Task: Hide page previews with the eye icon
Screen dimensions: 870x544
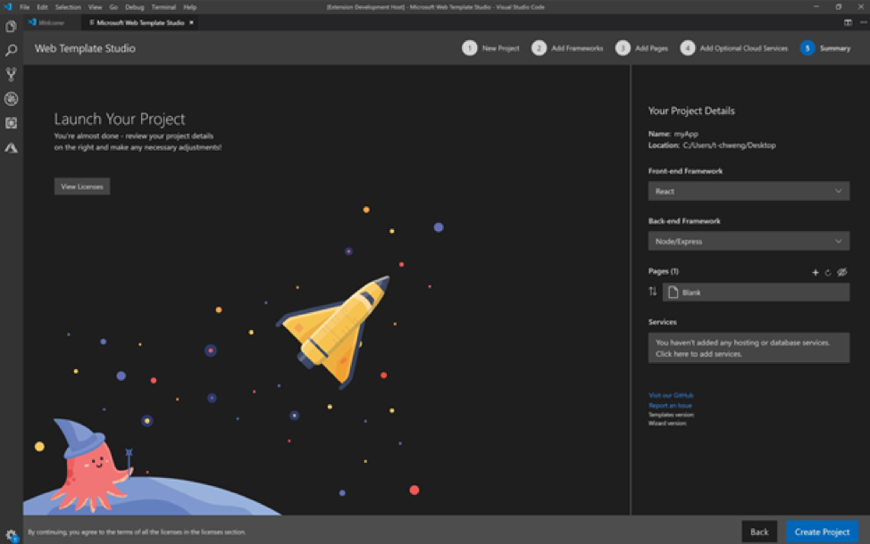Action: pyautogui.click(x=842, y=272)
